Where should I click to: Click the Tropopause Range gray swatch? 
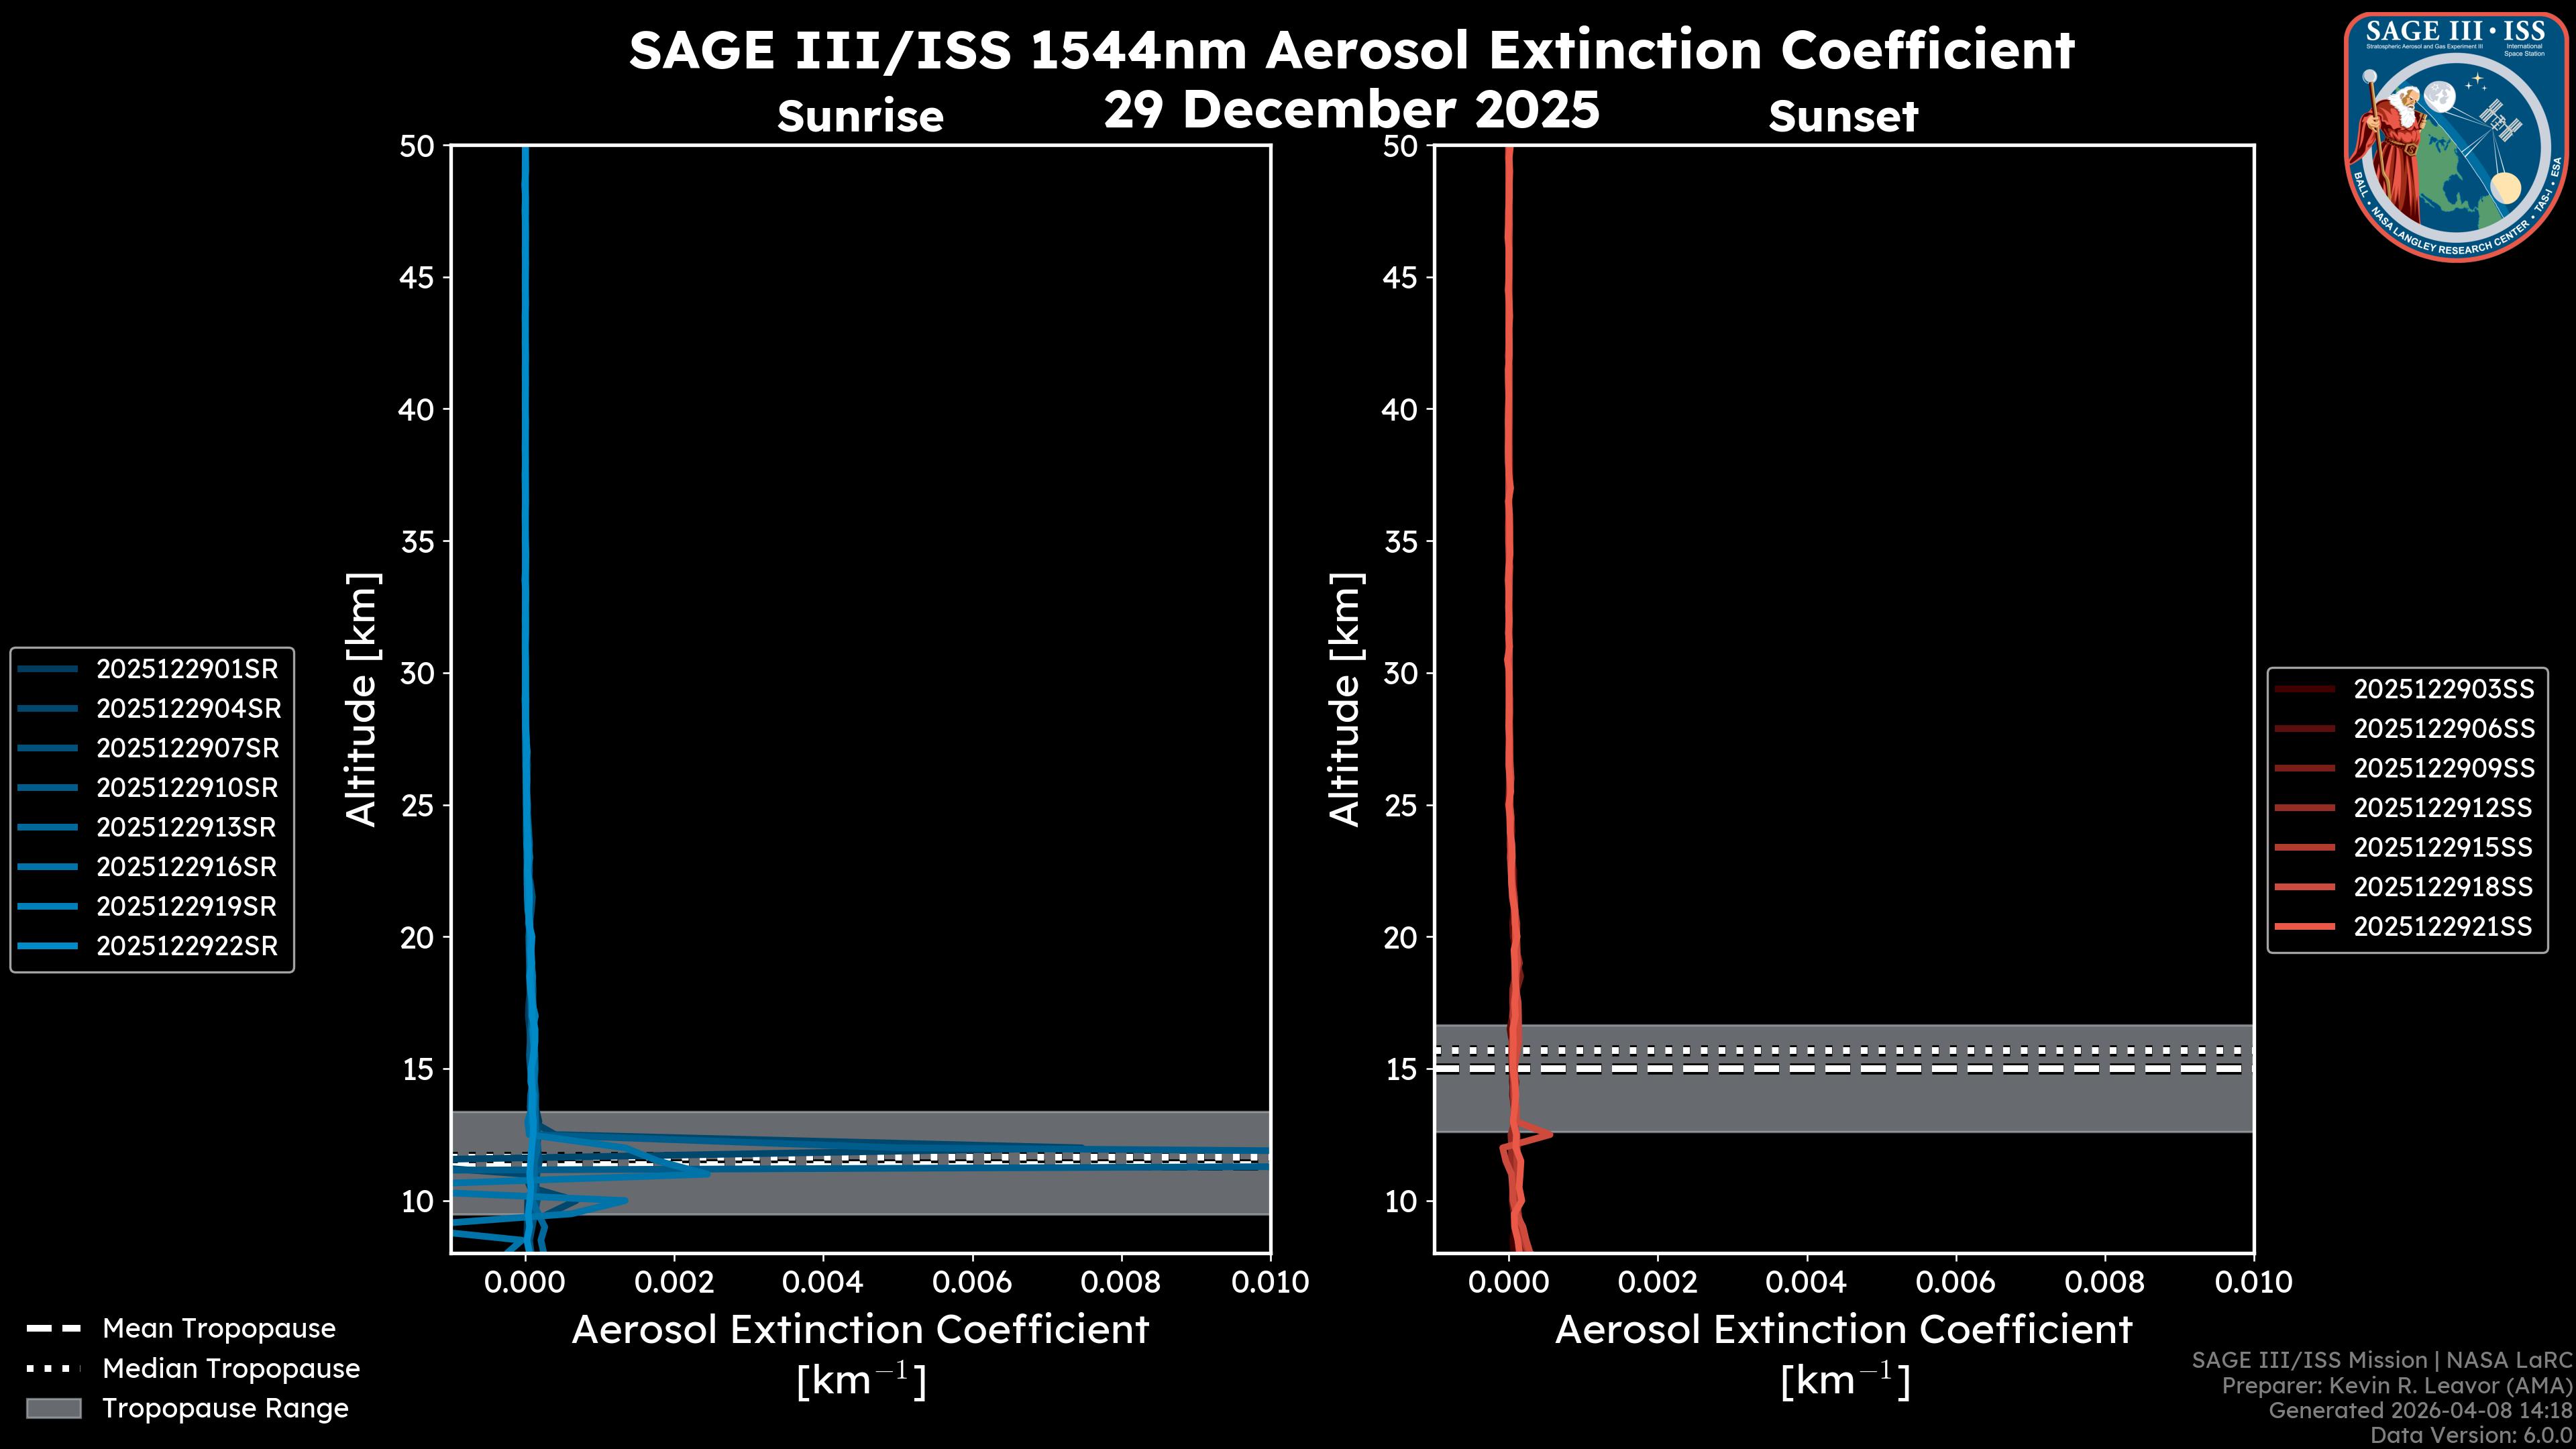53,1408
